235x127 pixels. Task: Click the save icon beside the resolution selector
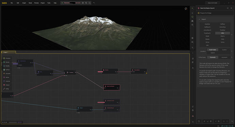tap(83, 3)
